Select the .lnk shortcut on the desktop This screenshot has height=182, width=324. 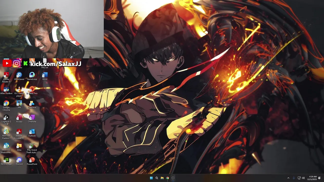[x=19, y=105]
